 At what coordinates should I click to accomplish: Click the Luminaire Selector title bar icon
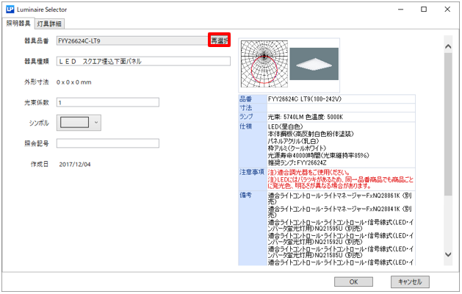coord(9,9)
